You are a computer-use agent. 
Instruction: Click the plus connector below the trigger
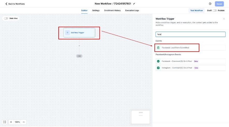pos(79,46)
